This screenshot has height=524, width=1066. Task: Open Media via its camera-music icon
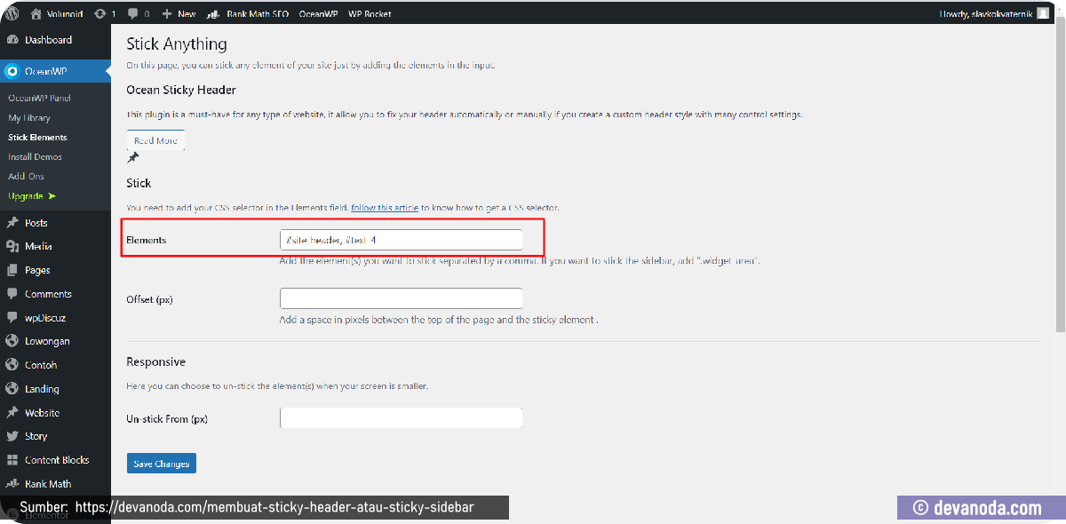(x=12, y=247)
